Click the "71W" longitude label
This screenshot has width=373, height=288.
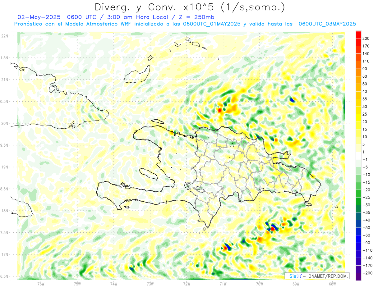[223, 284]
